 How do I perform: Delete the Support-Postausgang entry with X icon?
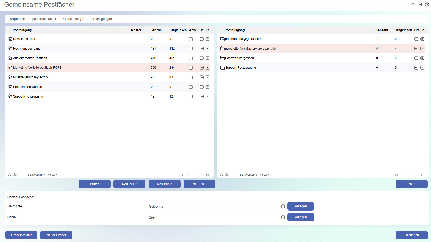click(422, 68)
